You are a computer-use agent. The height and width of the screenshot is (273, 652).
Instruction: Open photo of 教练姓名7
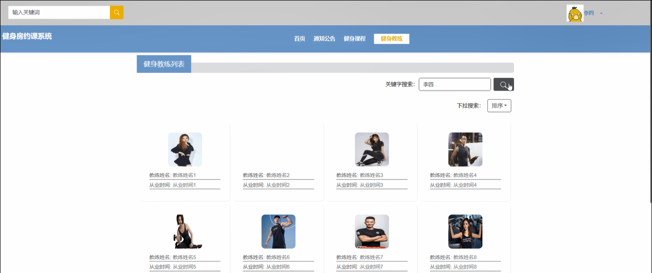[x=372, y=231]
